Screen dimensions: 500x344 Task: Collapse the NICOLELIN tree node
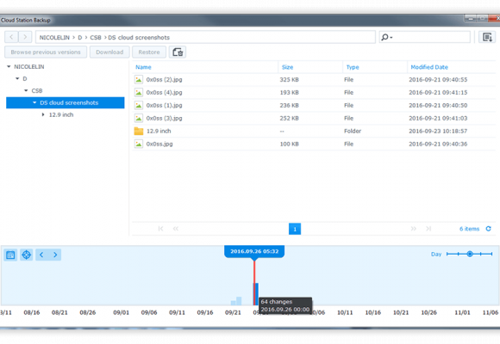click(9, 66)
